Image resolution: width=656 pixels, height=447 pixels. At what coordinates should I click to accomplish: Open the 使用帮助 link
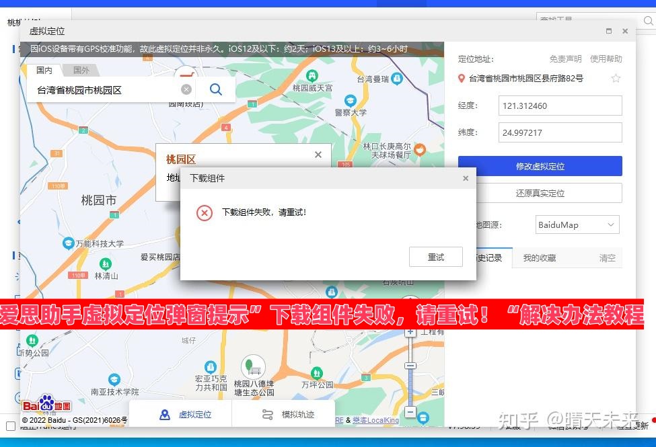pyautogui.click(x=606, y=59)
